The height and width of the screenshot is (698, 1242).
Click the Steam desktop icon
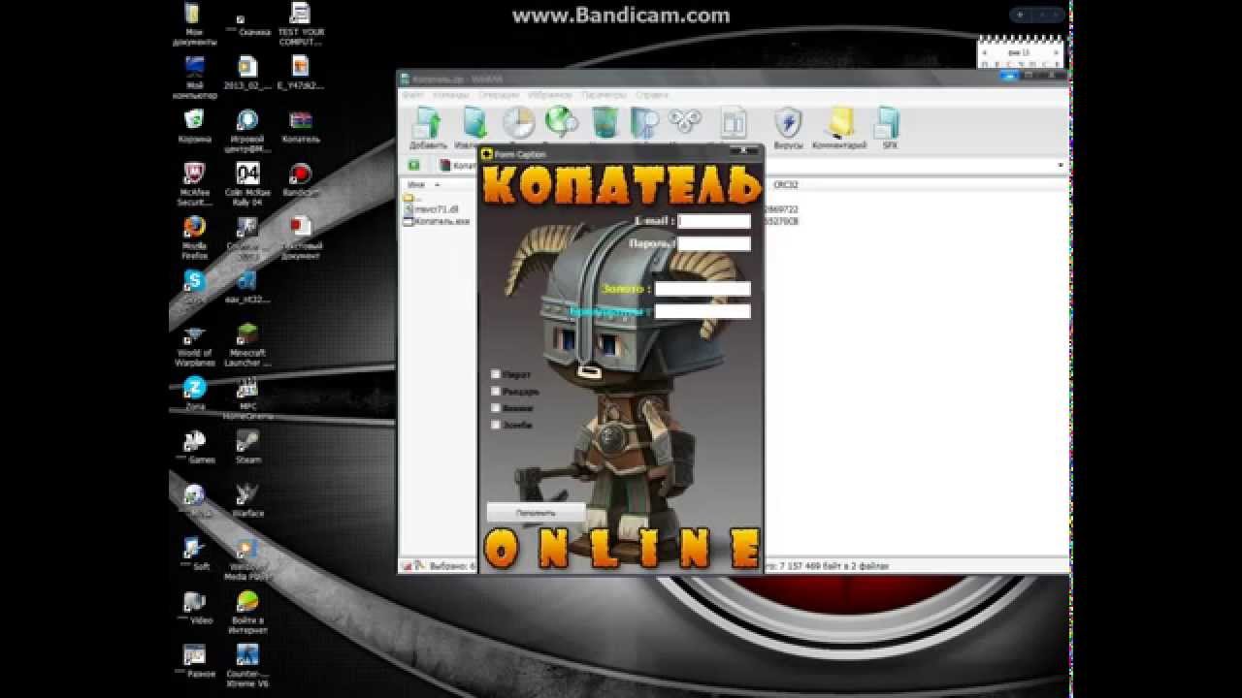(x=247, y=446)
